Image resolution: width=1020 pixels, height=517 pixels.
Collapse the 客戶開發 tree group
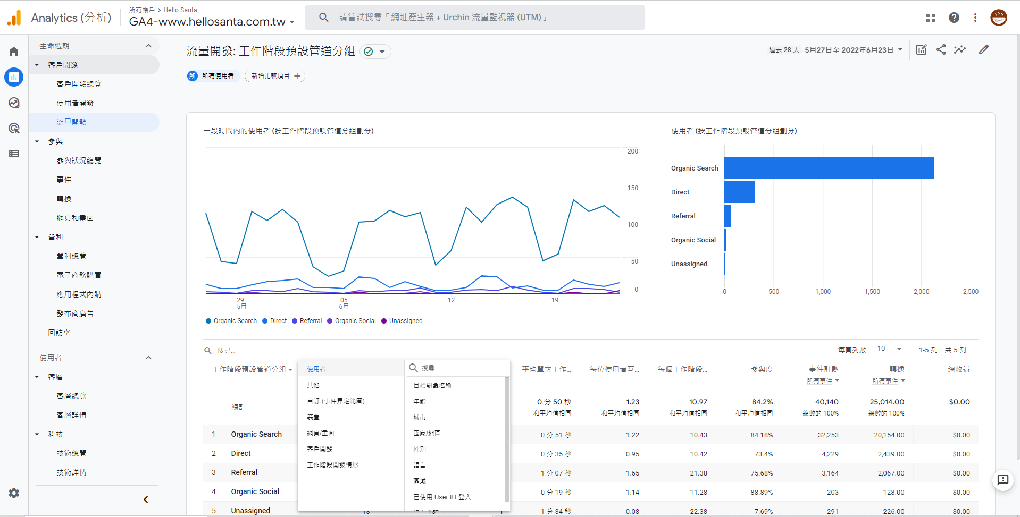pos(37,65)
